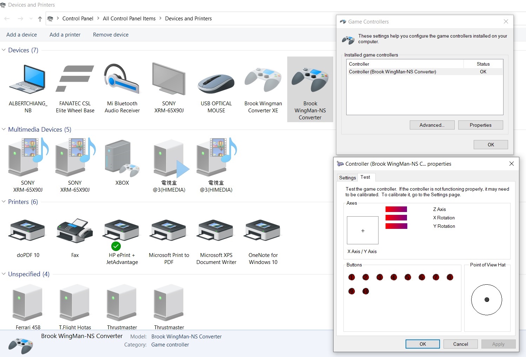The width and height of the screenshot is (526, 357).
Task: Click the X Axis / Y Axis crosshair box
Action: (x=363, y=230)
